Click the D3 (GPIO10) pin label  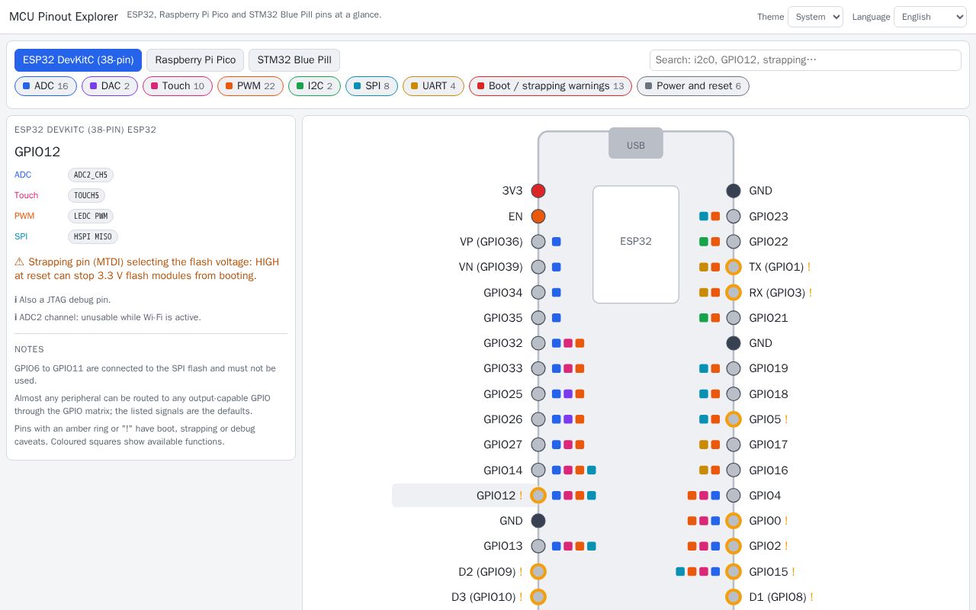coord(483,597)
